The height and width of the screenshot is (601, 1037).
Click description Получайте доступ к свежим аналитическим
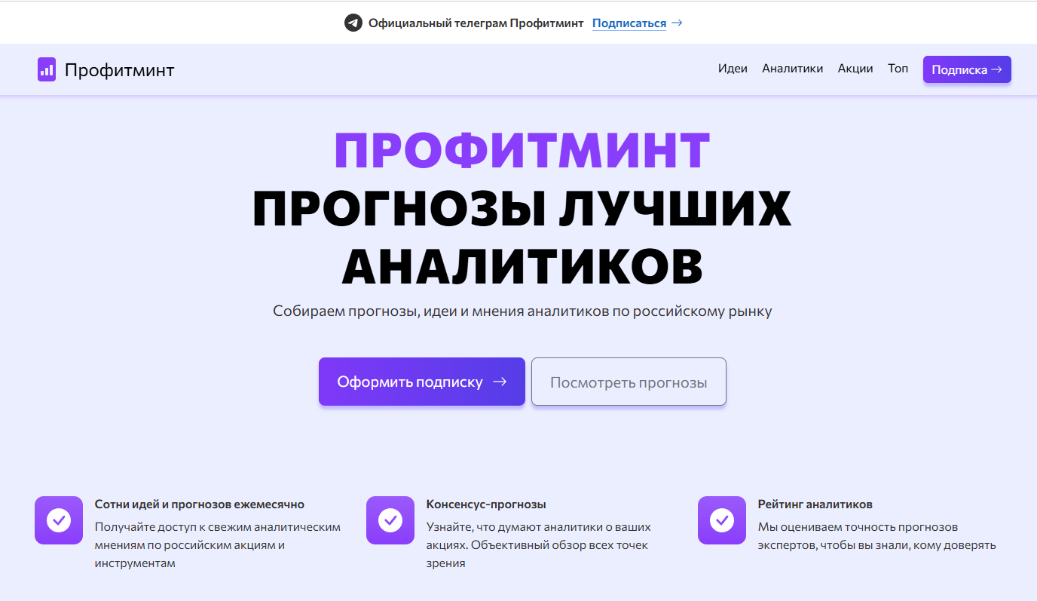[218, 545]
